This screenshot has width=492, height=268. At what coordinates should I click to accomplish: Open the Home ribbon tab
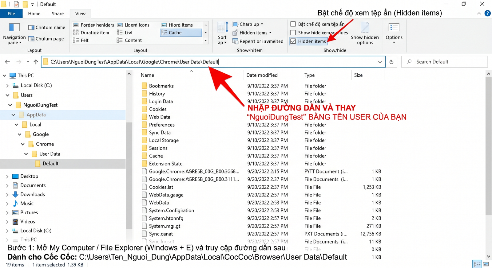(x=34, y=14)
